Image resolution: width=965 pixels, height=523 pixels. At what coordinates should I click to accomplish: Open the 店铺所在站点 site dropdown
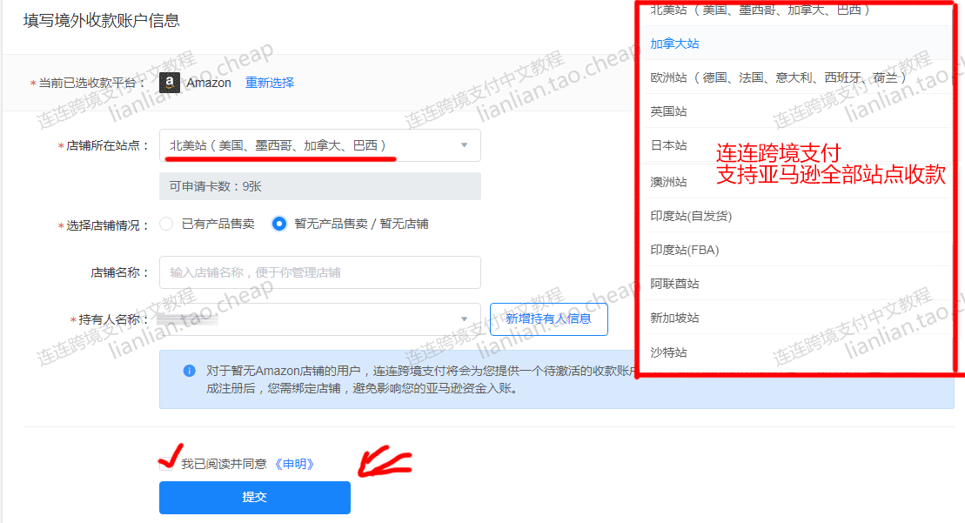(319, 145)
